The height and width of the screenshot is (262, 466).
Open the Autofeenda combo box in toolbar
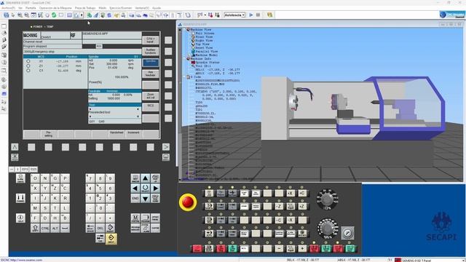click(234, 15)
